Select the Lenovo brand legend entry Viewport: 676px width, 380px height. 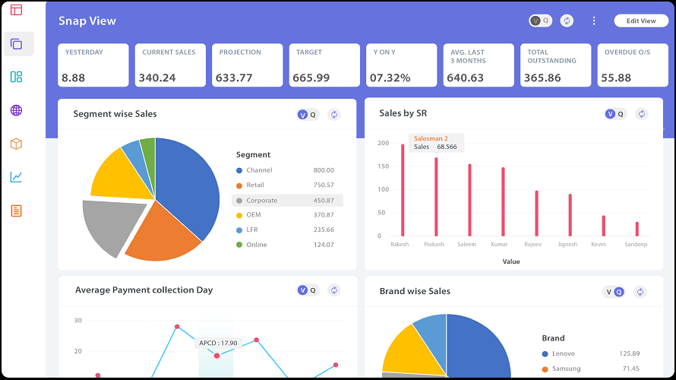coord(591,353)
